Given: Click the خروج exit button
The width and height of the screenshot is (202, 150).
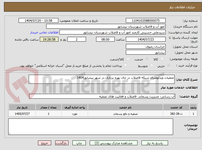Looking at the screenshot, I should pyautogui.click(x=44, y=143).
